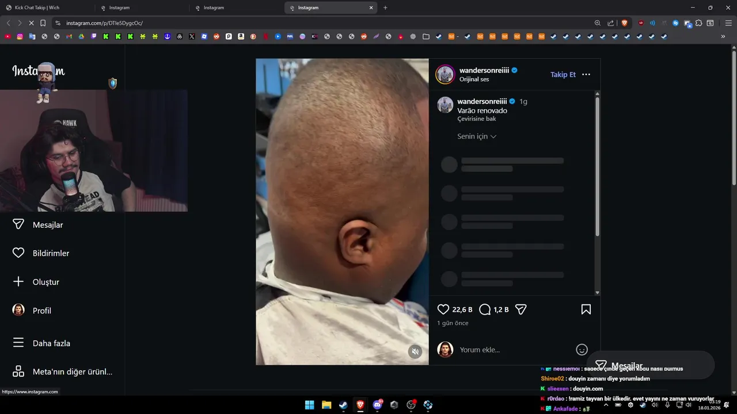737x414 pixels.
Task: Focus the Yorum ekle comment field
Action: 515,350
